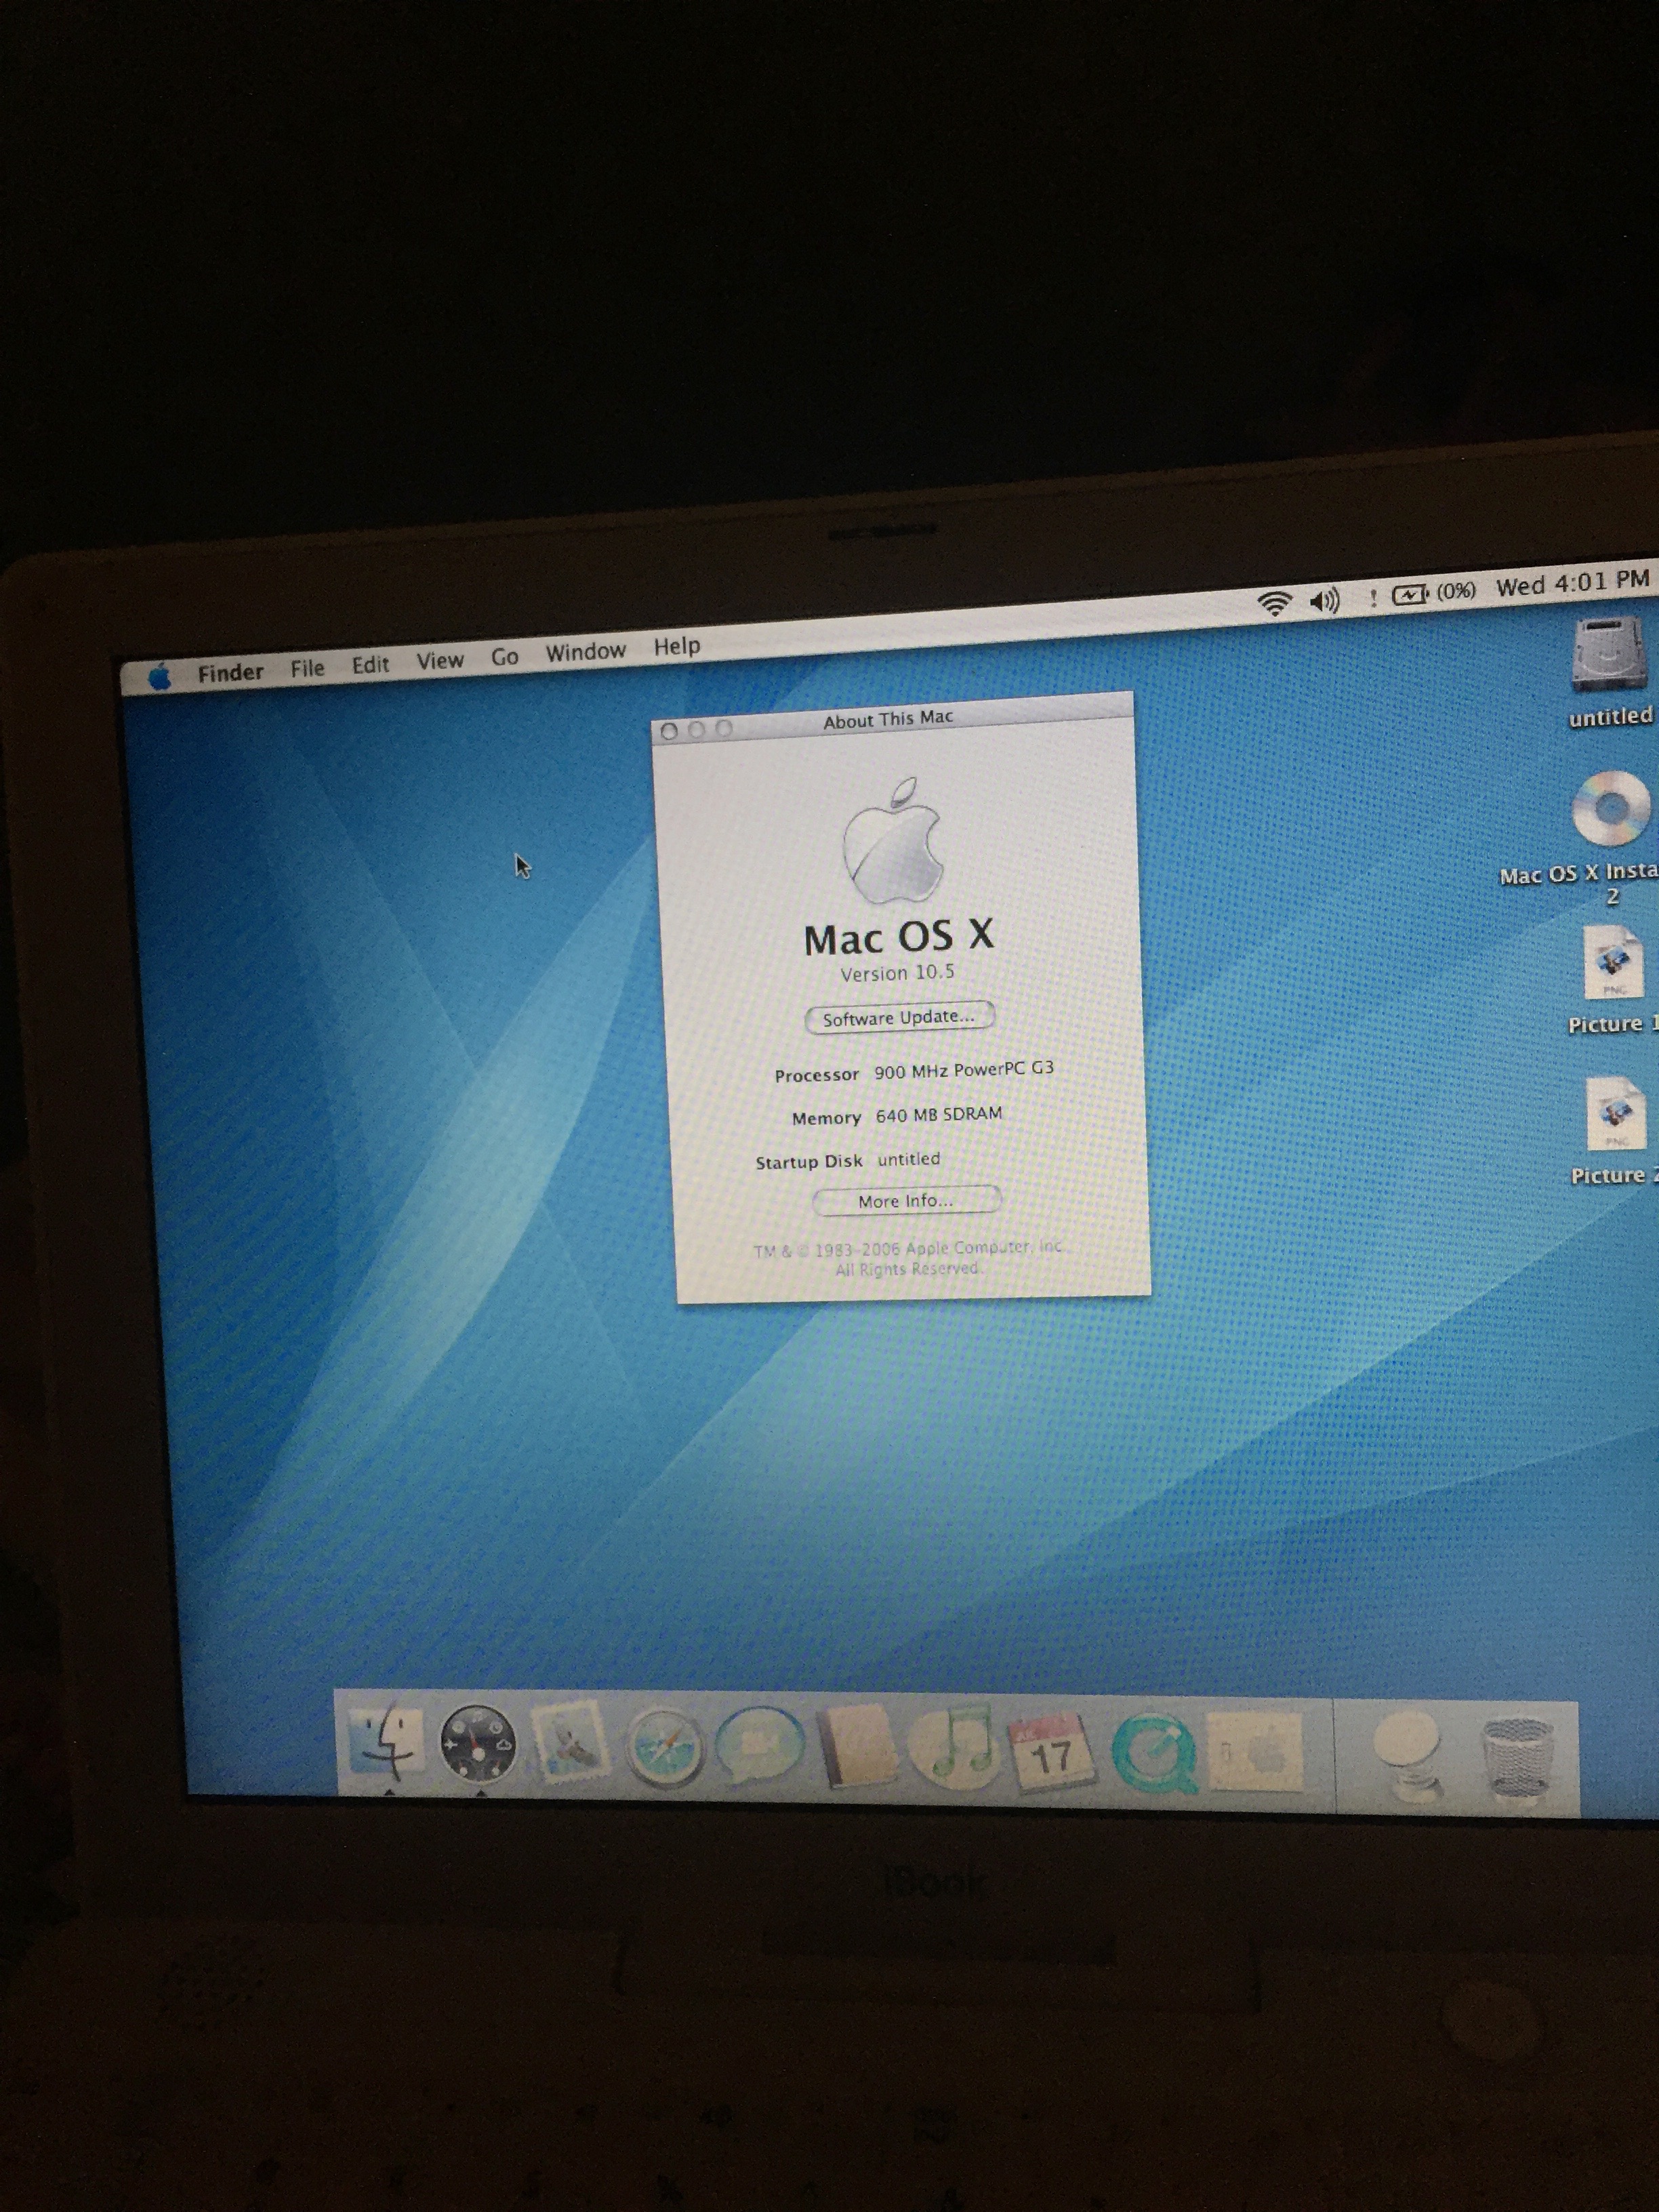Click the Software Update button
The width and height of the screenshot is (1659, 2212).
[x=898, y=1018]
